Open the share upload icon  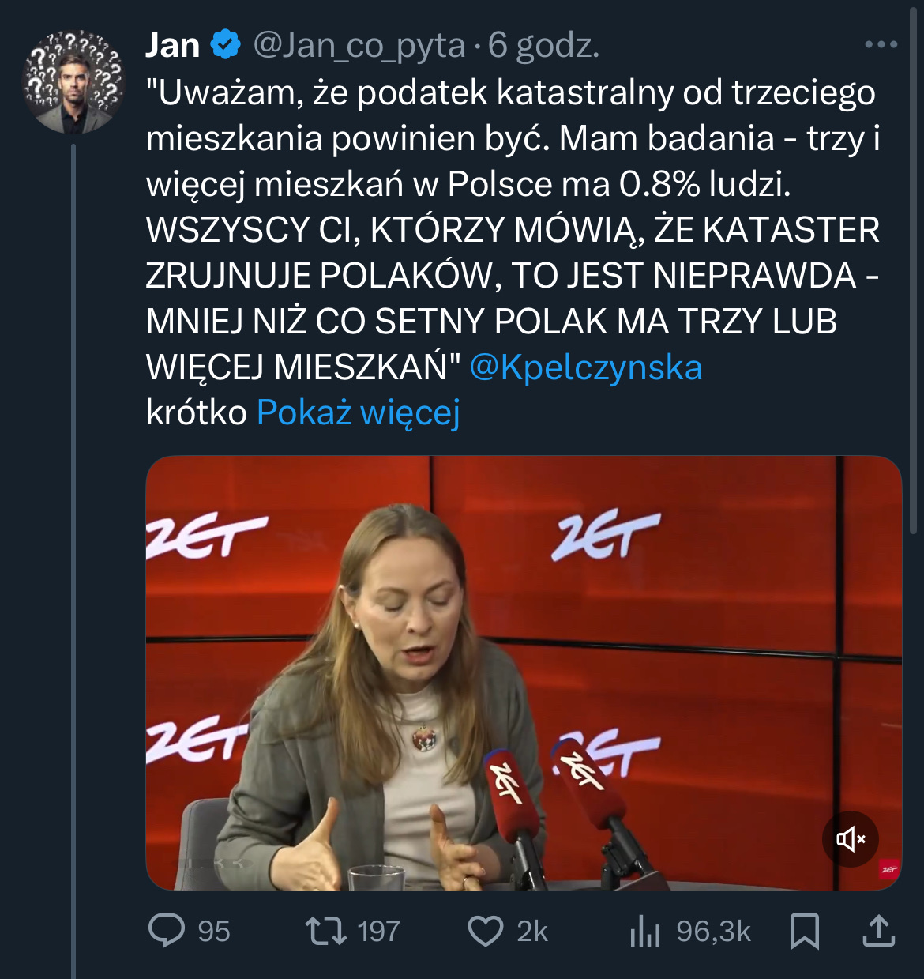click(x=878, y=931)
